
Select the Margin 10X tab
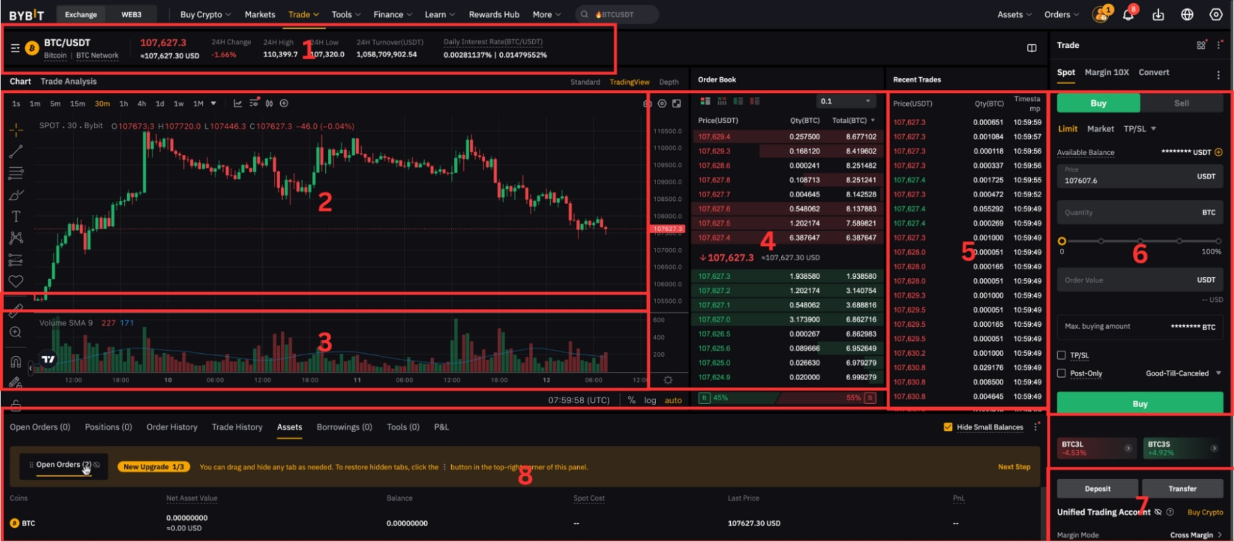pos(1107,73)
